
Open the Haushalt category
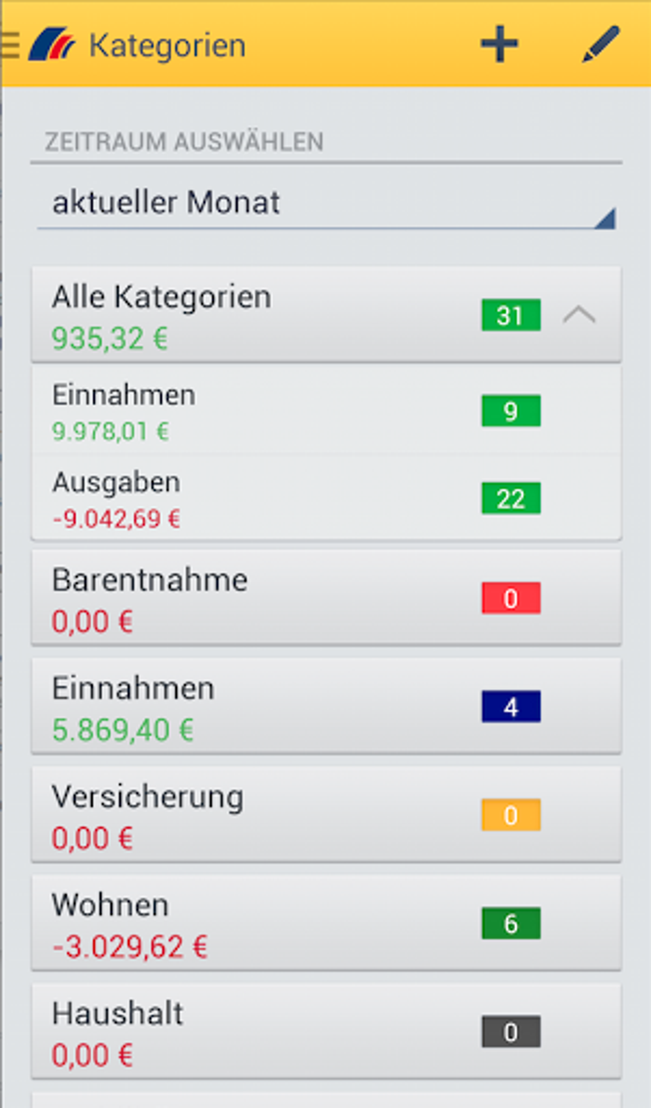(x=255, y=1033)
